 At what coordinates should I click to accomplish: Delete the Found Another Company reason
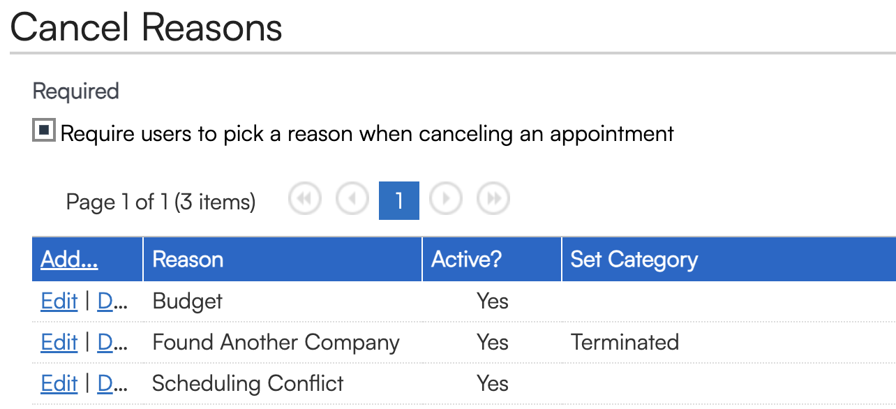112,343
